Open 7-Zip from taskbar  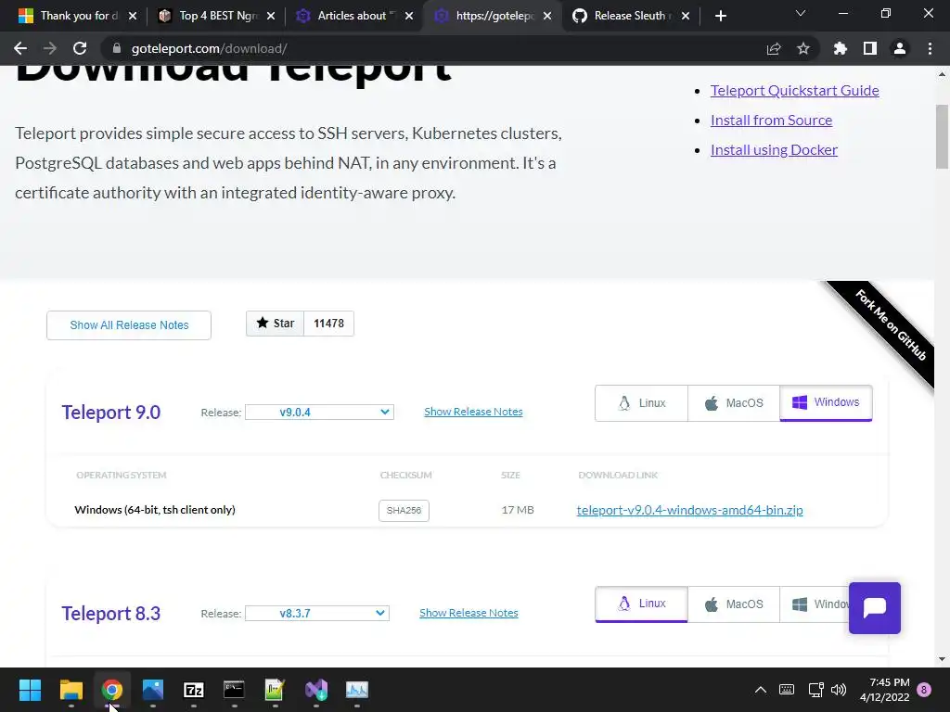[x=193, y=690]
